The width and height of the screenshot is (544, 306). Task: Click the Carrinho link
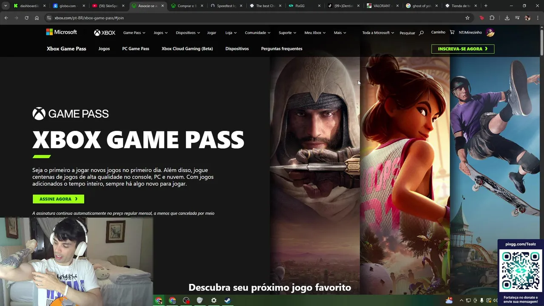(438, 32)
